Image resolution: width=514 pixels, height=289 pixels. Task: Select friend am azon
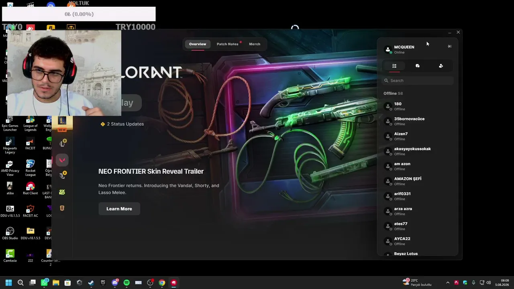coord(418,166)
